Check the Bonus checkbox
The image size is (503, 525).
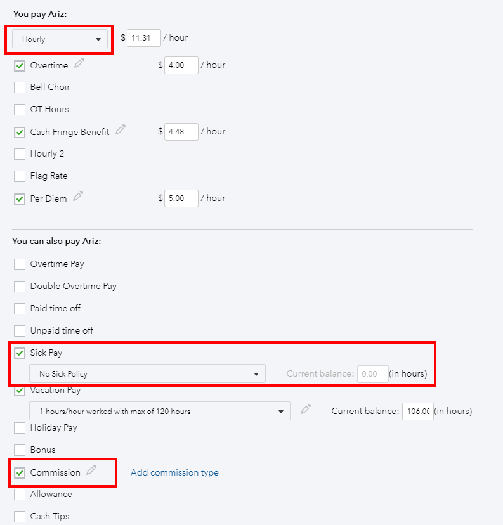click(20, 450)
